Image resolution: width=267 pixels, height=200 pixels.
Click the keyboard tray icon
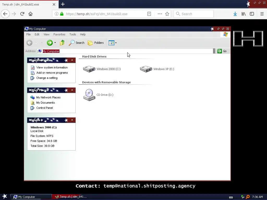(231, 197)
